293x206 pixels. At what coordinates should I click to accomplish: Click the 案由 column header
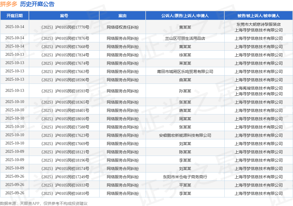122,16
